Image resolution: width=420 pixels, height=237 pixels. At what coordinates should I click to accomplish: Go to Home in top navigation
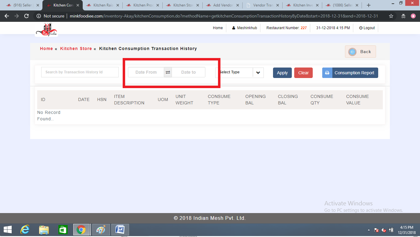pos(218,28)
